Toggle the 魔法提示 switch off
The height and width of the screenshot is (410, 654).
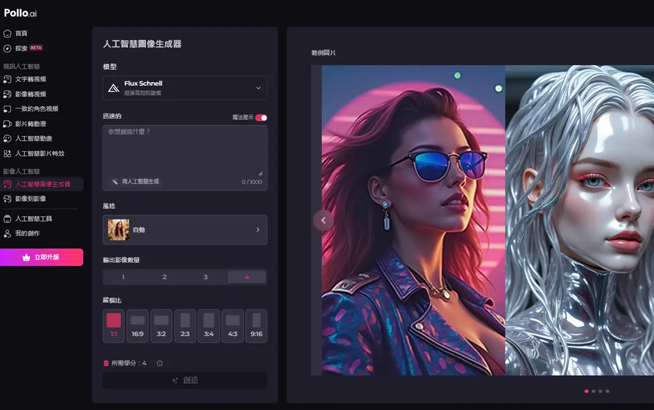tap(261, 117)
